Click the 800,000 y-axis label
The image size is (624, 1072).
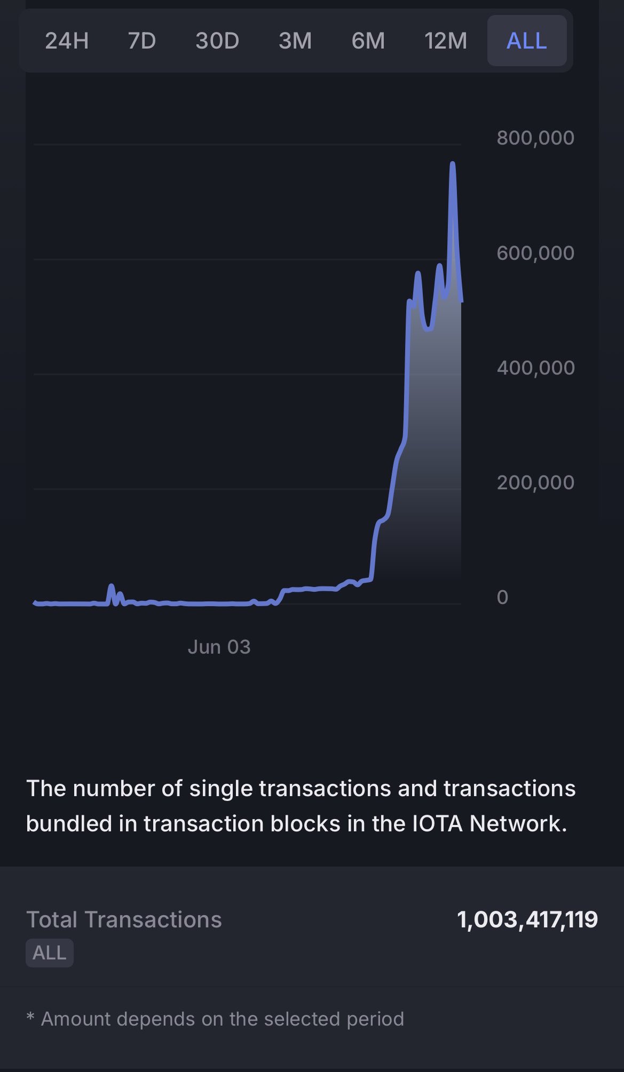535,138
